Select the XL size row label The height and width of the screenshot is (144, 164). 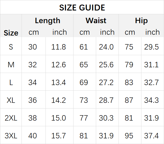(x=11, y=100)
